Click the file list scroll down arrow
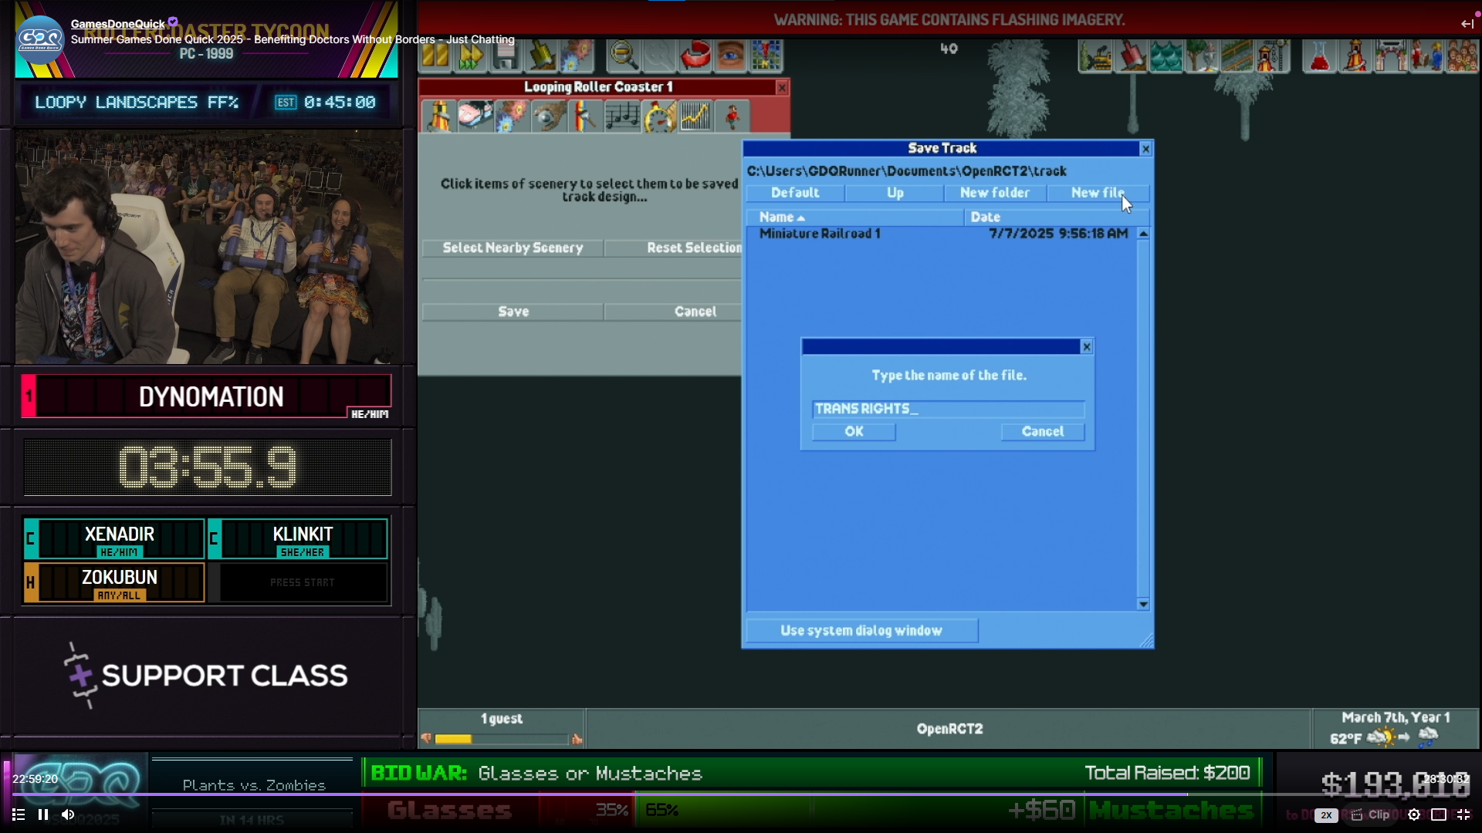The height and width of the screenshot is (833, 1482). 1143,604
